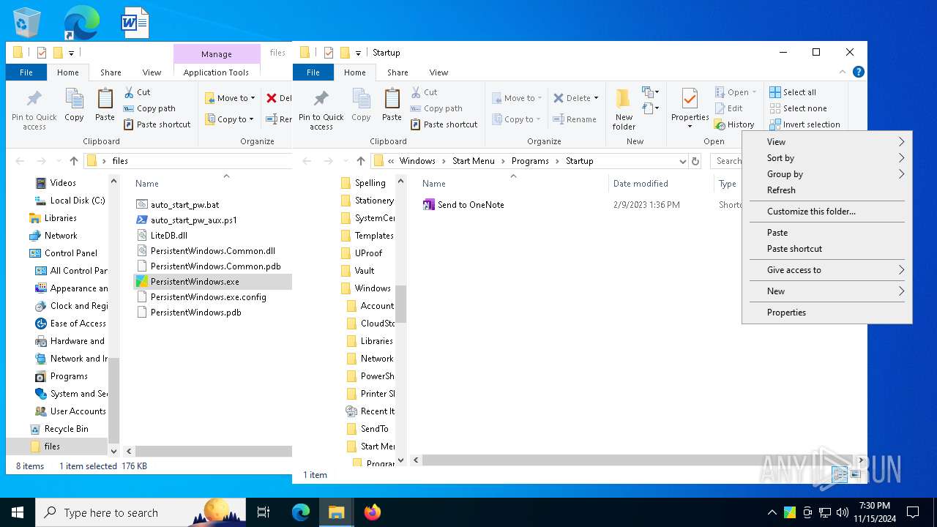Click Paste icon in Startup window ribbon
This screenshot has width=937, height=527.
coord(392,105)
